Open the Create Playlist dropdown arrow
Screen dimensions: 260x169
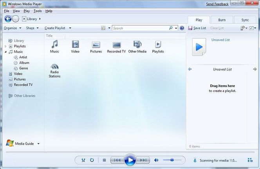[70, 28]
